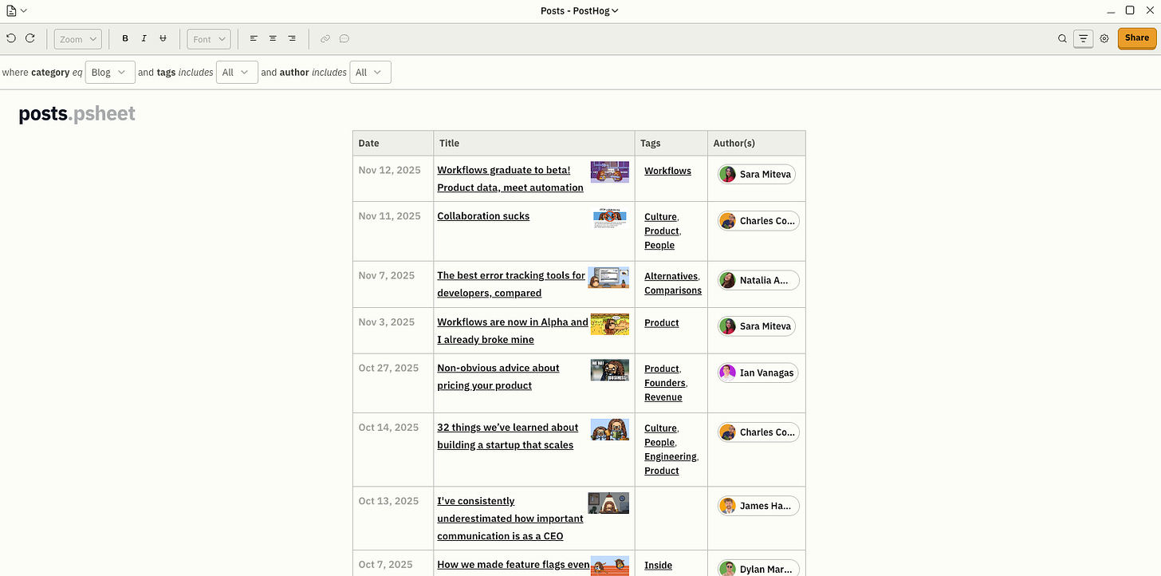1161x576 pixels.
Task: Click Sara Miteva chip in Nov 12 row
Action: (x=757, y=174)
